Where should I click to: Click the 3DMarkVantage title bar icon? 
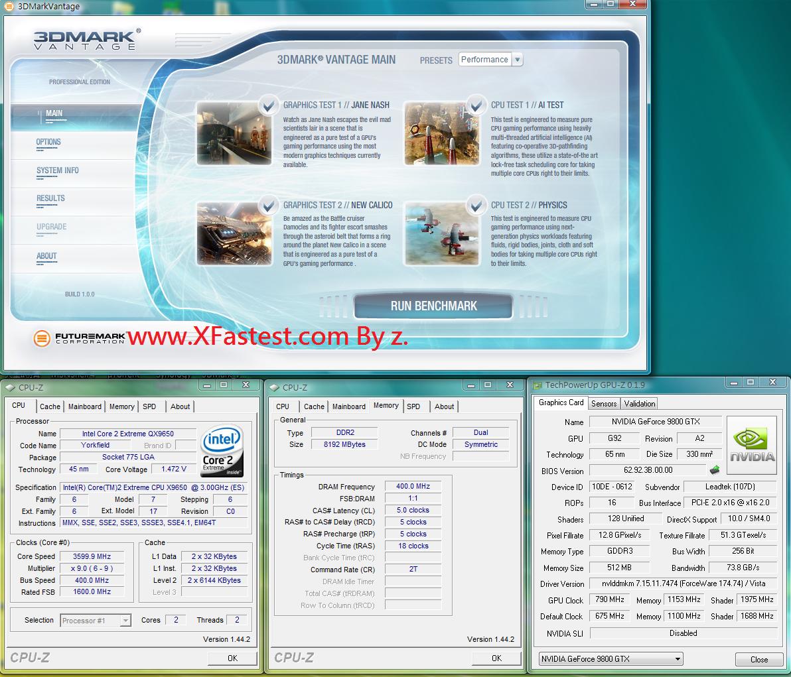pos(9,6)
